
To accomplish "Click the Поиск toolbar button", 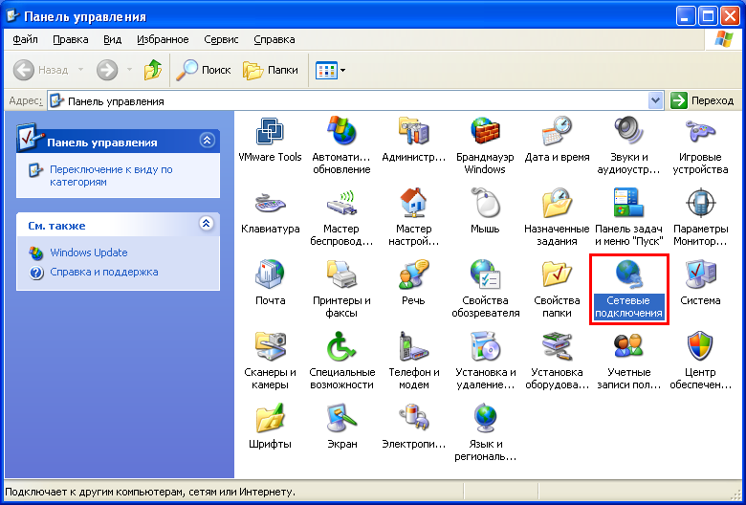I will tap(203, 70).
